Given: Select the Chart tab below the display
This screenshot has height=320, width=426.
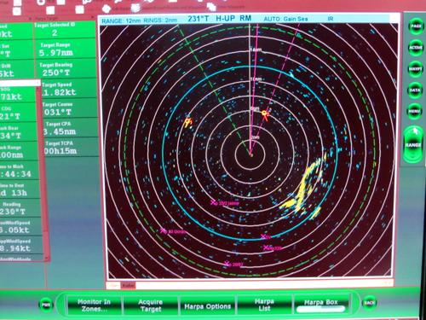Looking at the screenshot, I should [x=114, y=285].
